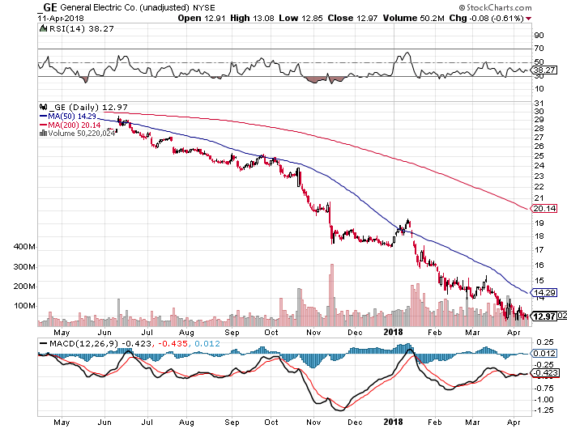Click the Dec label under the MACD panel

pos(355,423)
